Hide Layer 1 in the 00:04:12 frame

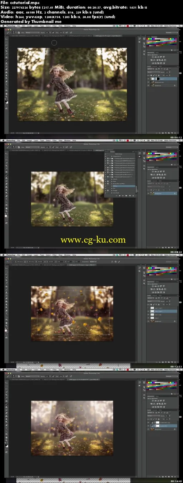(x=148, y=79)
